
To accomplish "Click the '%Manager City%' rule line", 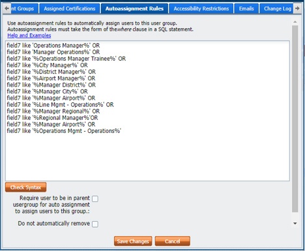I will coord(48,91).
